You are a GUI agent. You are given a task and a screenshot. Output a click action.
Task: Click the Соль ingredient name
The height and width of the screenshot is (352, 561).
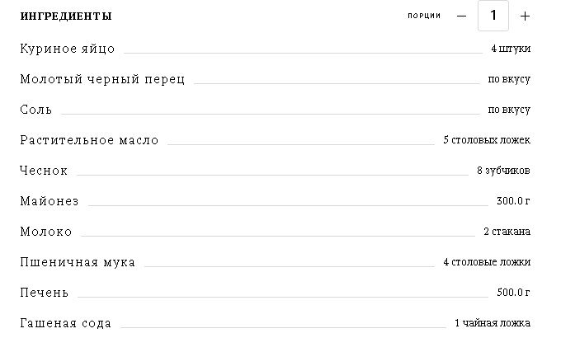tap(36, 110)
